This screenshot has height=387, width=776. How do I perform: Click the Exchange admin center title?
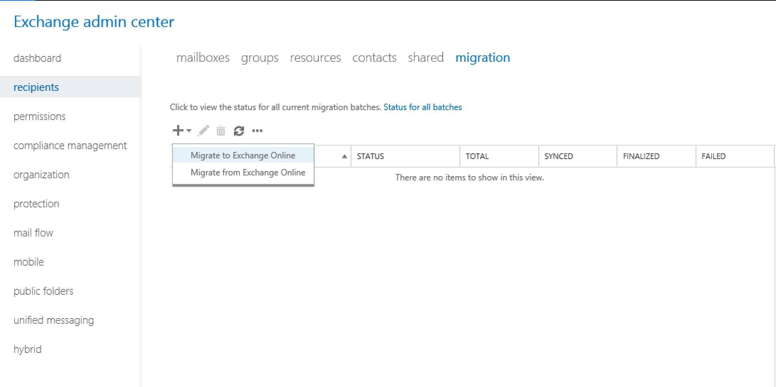94,22
